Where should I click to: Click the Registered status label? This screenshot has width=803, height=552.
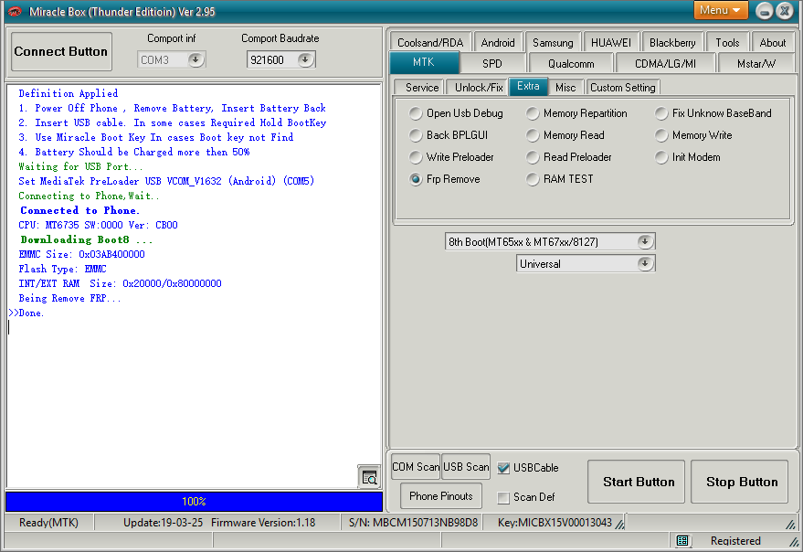(x=735, y=540)
